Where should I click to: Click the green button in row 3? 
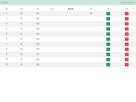108,24
